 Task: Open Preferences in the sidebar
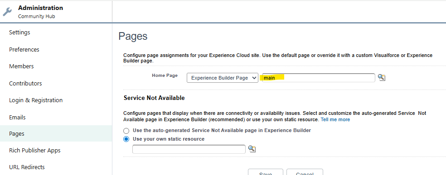tap(24, 49)
